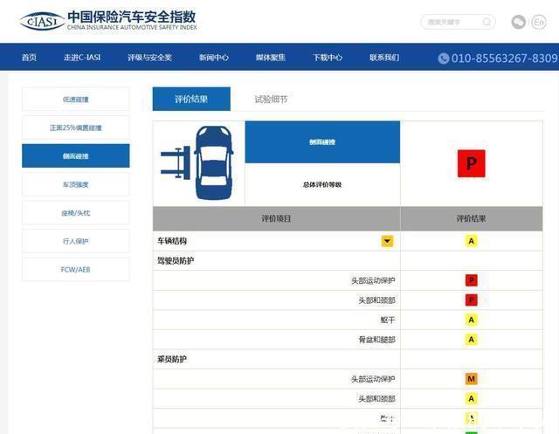Click the side-impact car diagram
Viewport: 559px width, 434px height.
(198, 162)
